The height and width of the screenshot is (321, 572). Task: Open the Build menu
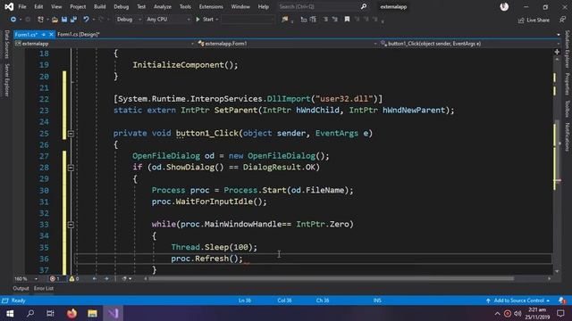click(x=99, y=6)
